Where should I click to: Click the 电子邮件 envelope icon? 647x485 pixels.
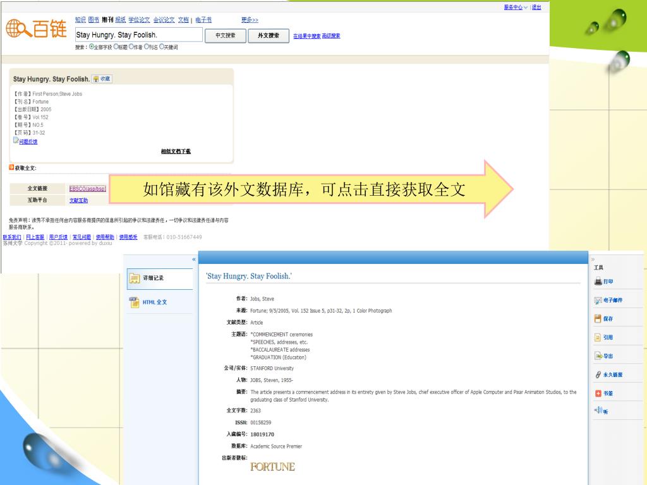pos(598,300)
